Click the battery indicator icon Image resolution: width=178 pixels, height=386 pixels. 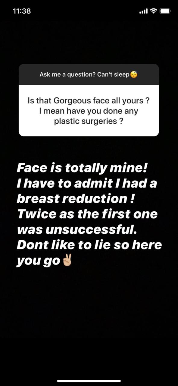click(x=165, y=11)
